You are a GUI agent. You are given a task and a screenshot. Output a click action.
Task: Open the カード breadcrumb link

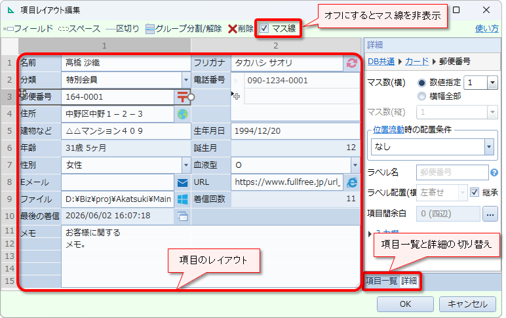417,62
